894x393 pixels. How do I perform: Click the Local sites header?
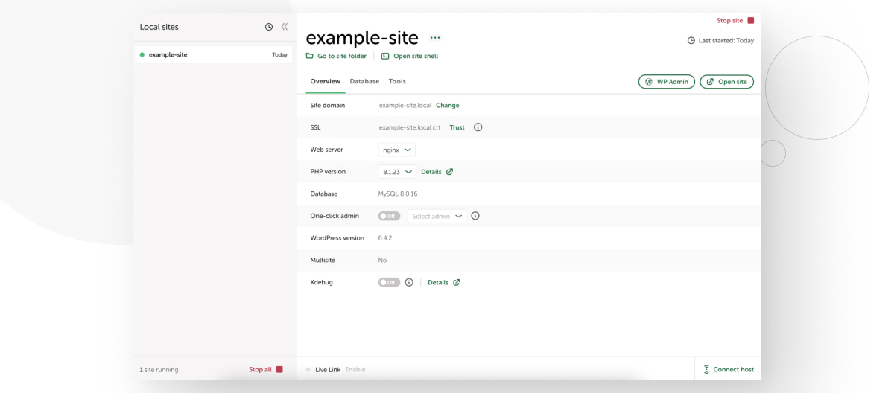(x=159, y=28)
